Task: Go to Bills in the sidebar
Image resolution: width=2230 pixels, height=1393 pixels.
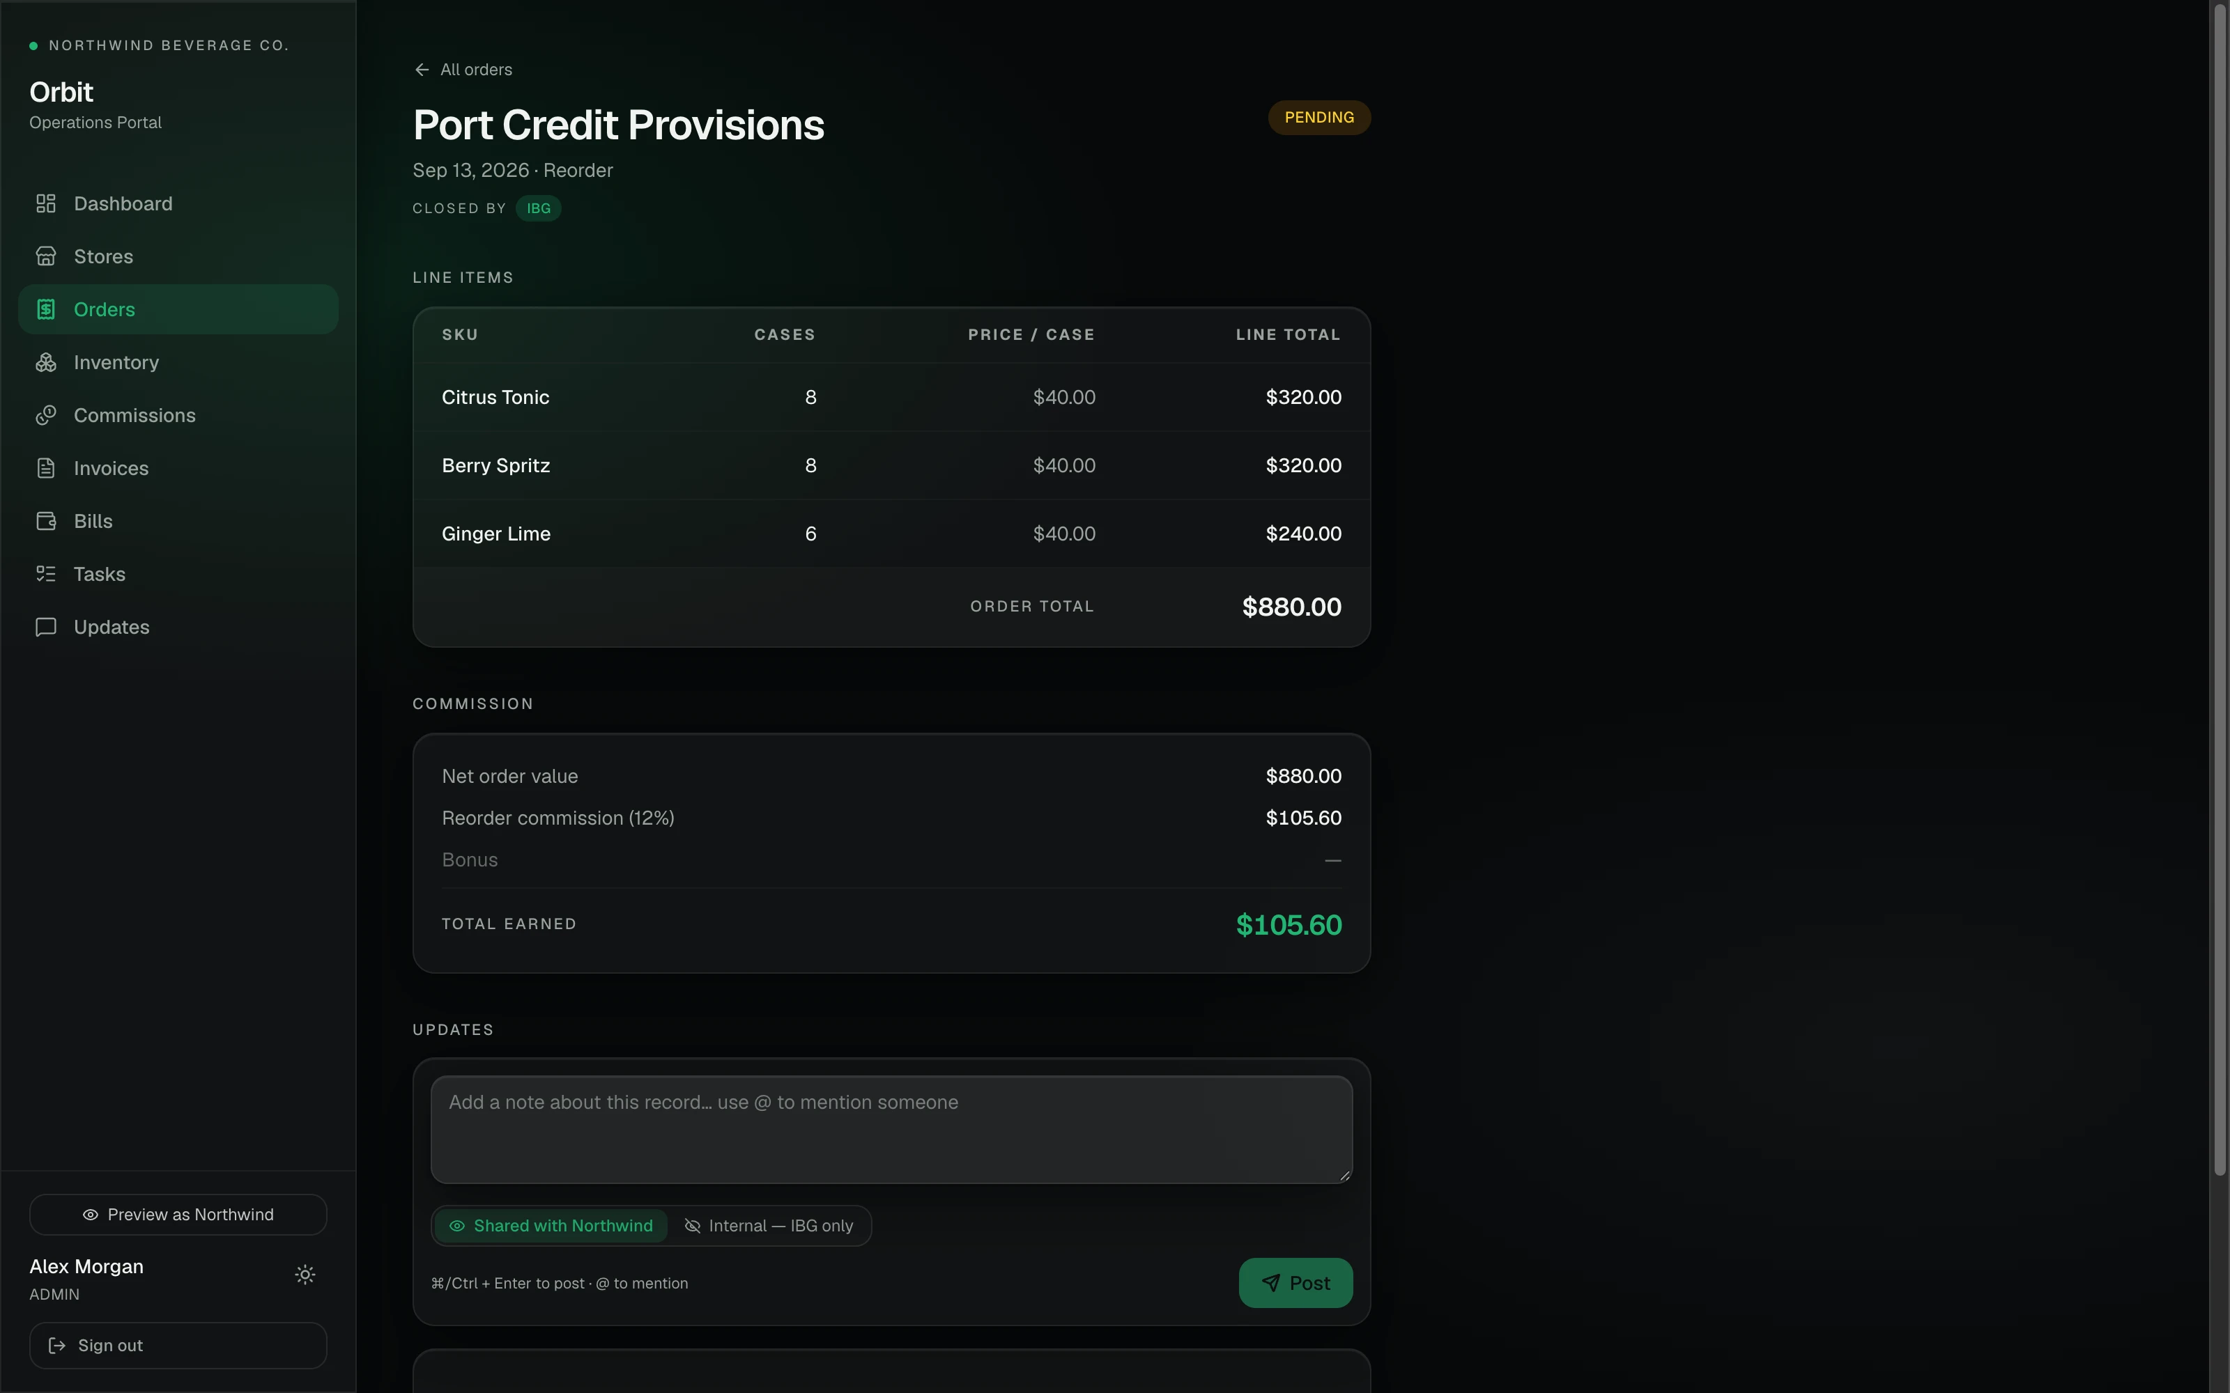Action: [178, 522]
